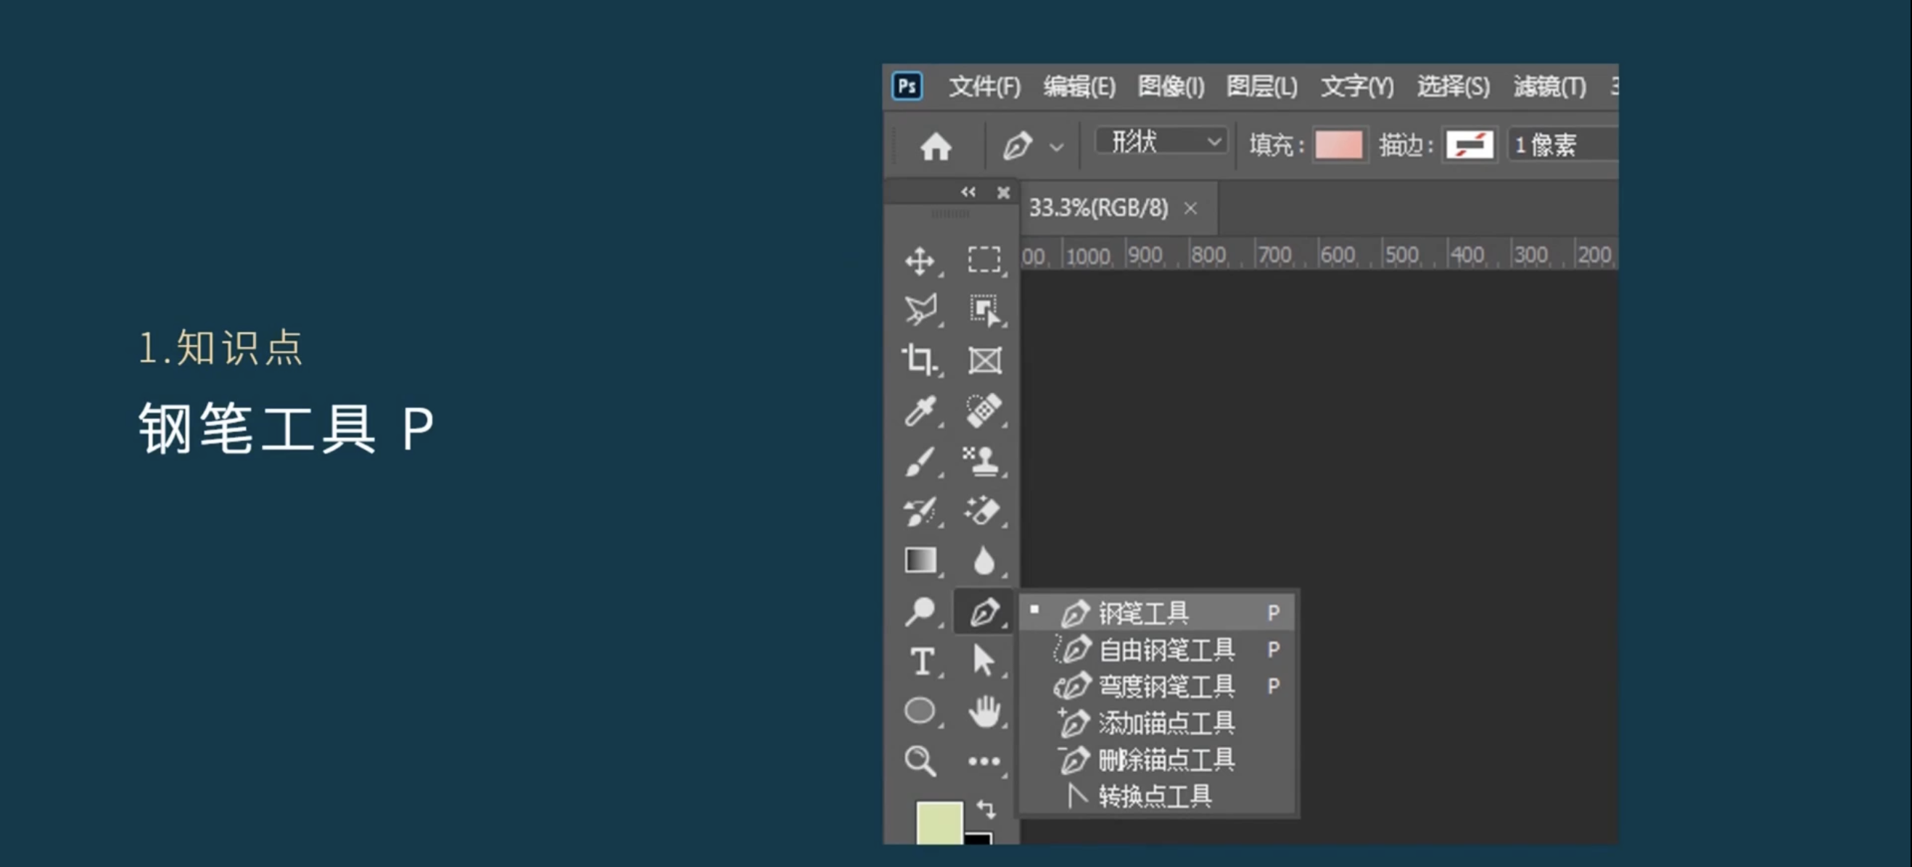Screen dimensions: 1912x867
Task: Select the Clone Stamp tool
Action: click(984, 460)
